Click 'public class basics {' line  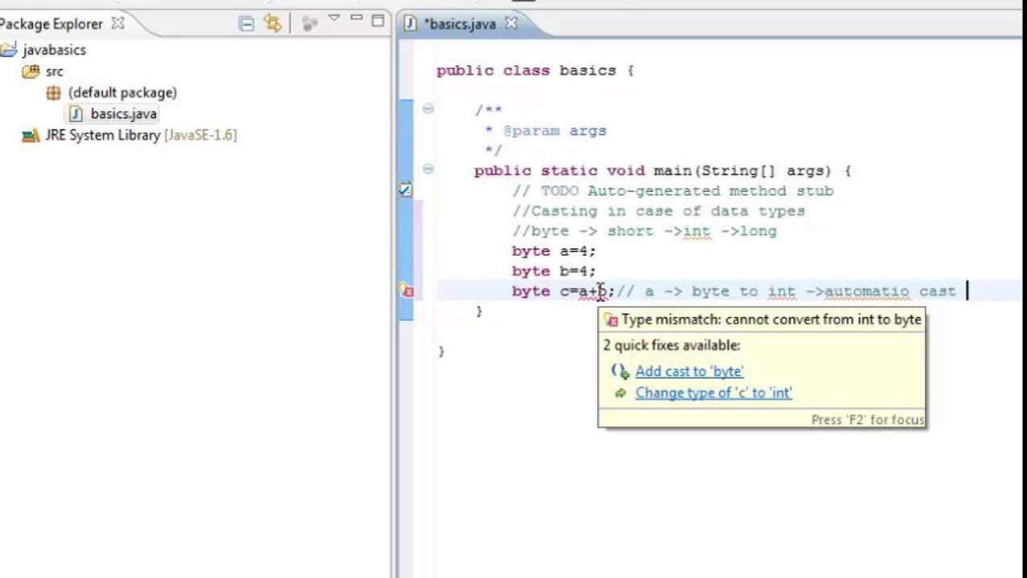pos(535,71)
